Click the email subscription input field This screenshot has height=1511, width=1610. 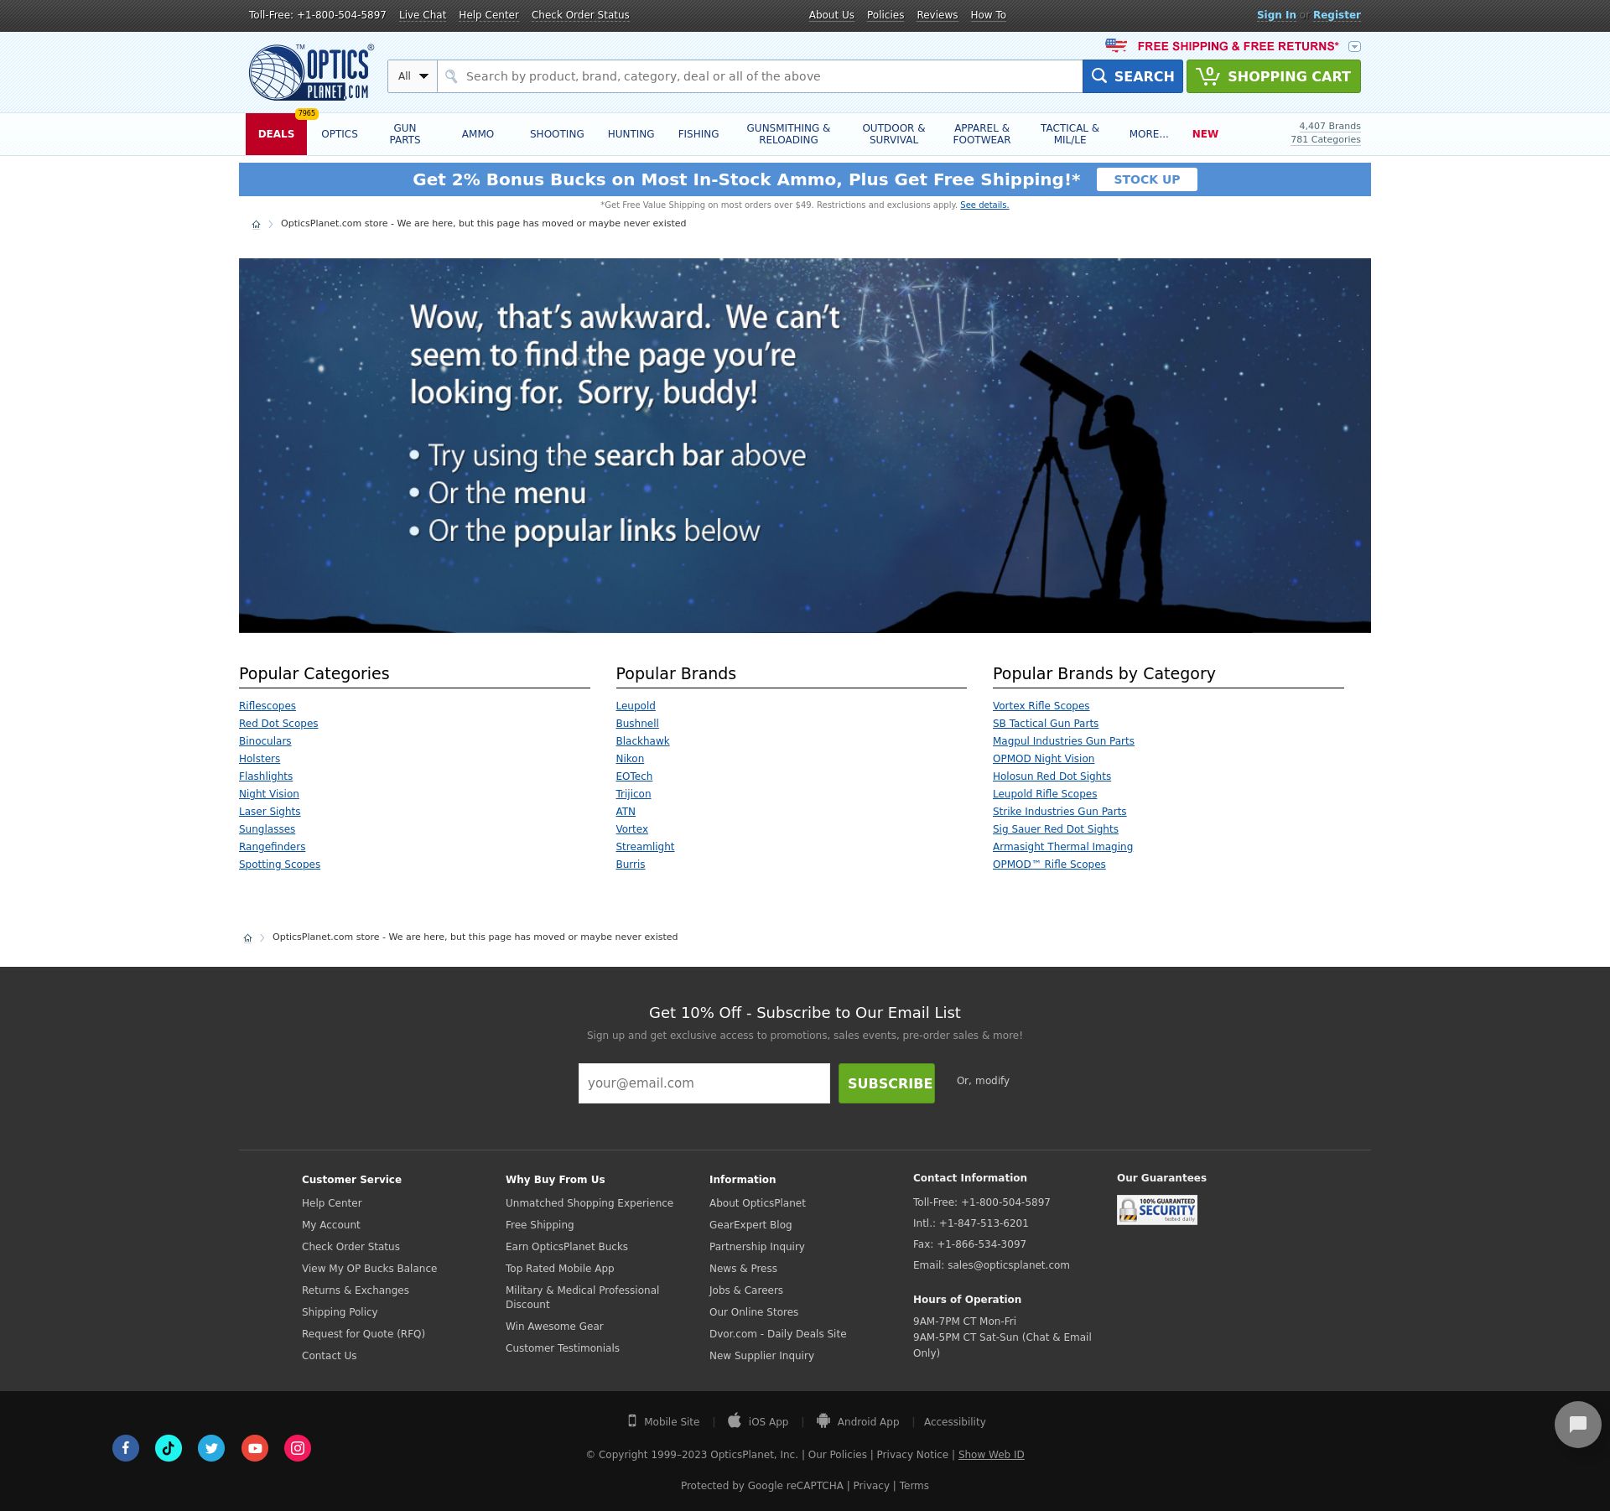pos(704,1083)
